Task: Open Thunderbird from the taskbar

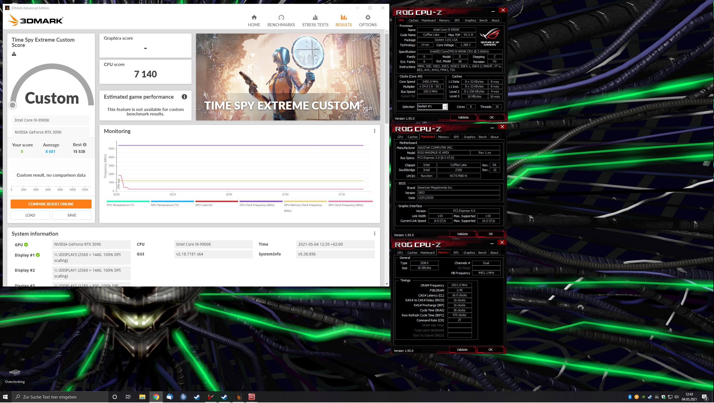Action: click(169, 397)
